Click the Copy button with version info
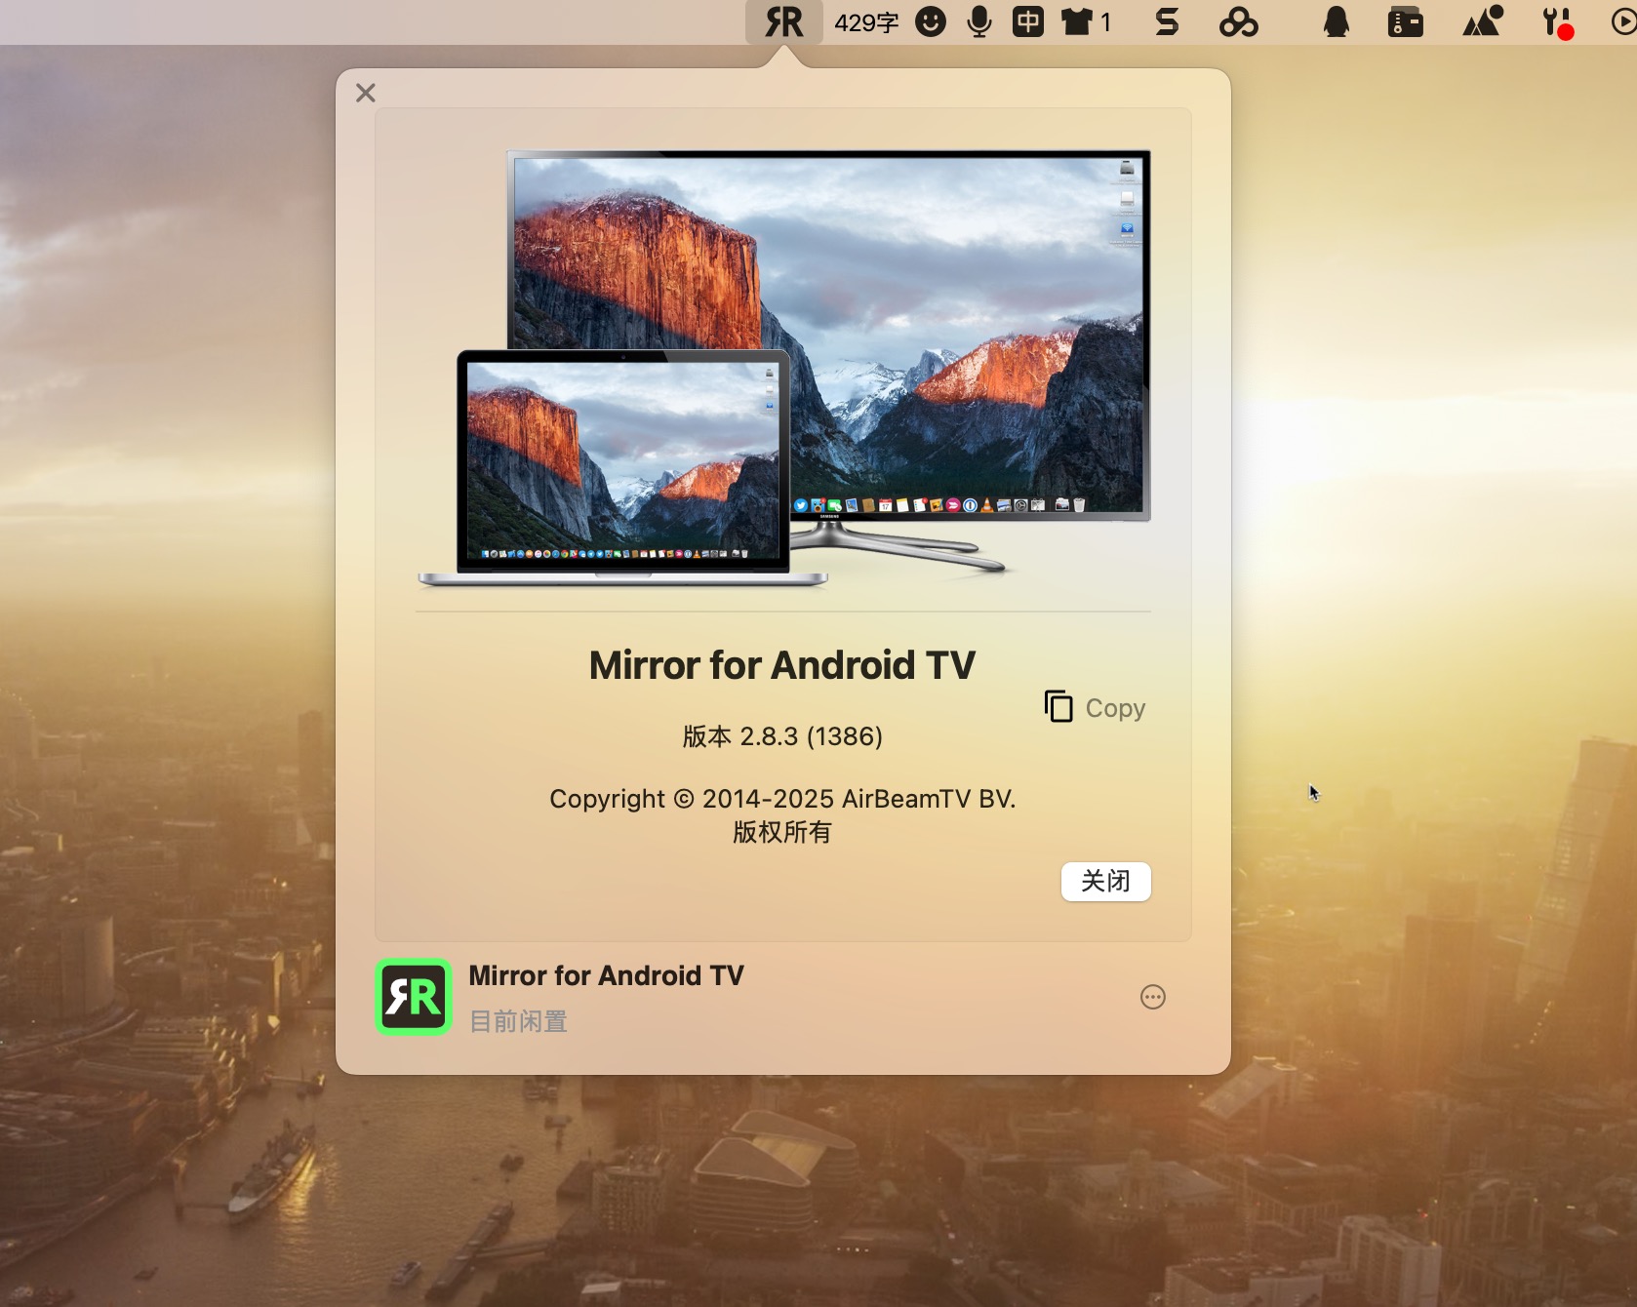1637x1307 pixels. point(1095,707)
